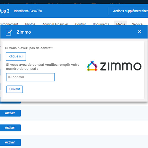Viewport: 148px width, 148px height.
Task: Click 'Identifiant: 3494070' text in header
Action: tap(28, 11)
